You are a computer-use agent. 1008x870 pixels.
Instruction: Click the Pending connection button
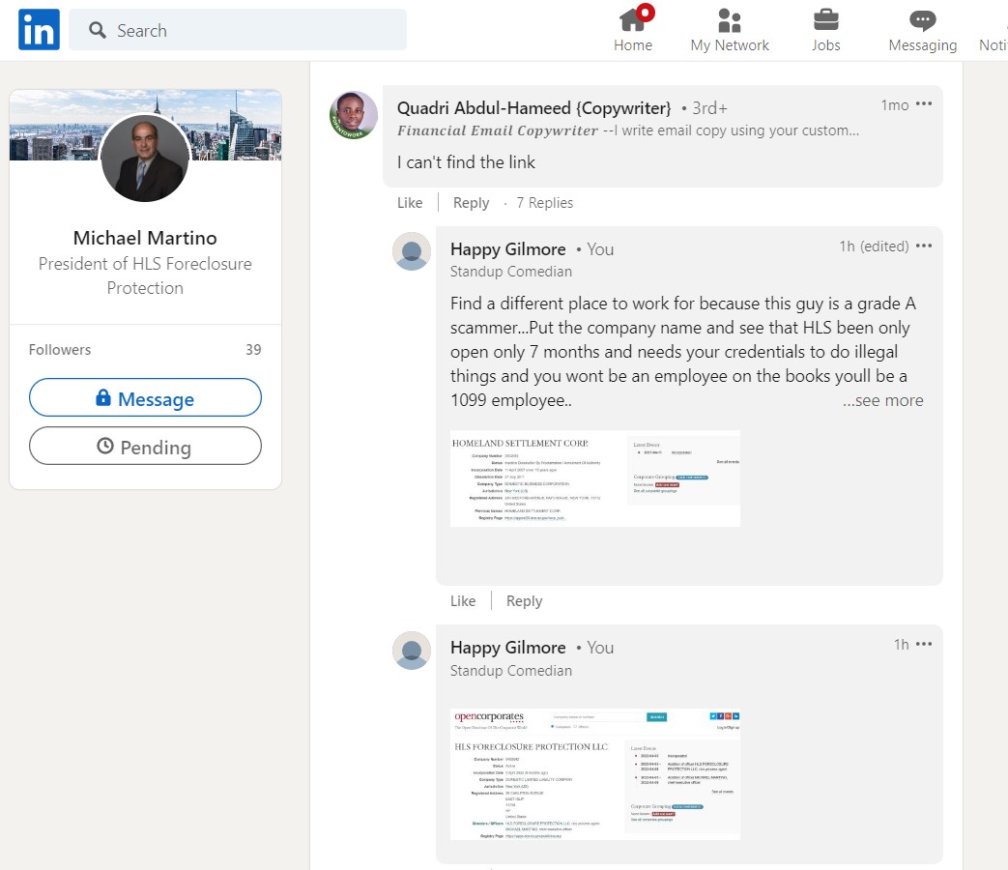coord(145,446)
